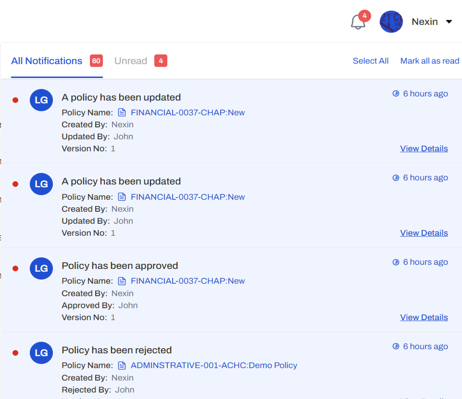Expand the Nexin user dropdown arrow
Viewport: 462px width, 399px height.
click(449, 22)
